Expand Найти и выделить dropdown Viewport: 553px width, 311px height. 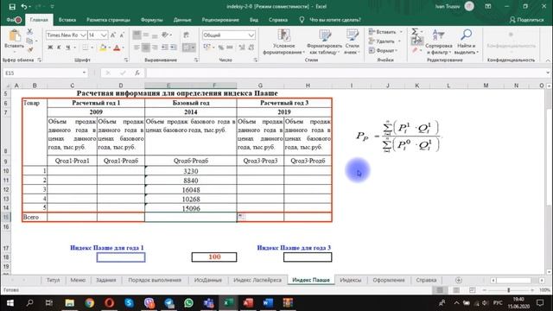[x=467, y=42]
